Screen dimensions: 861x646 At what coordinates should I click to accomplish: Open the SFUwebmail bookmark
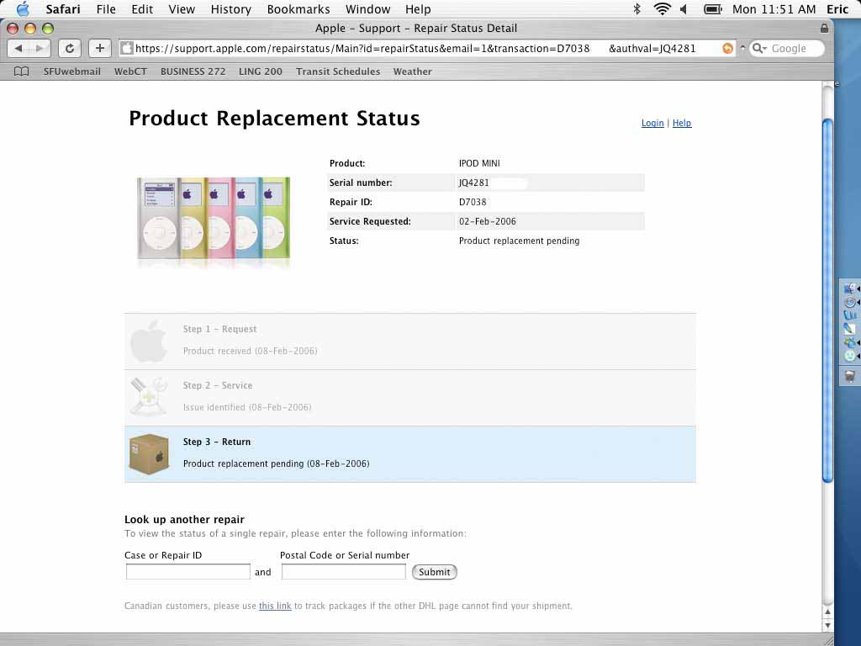[72, 71]
